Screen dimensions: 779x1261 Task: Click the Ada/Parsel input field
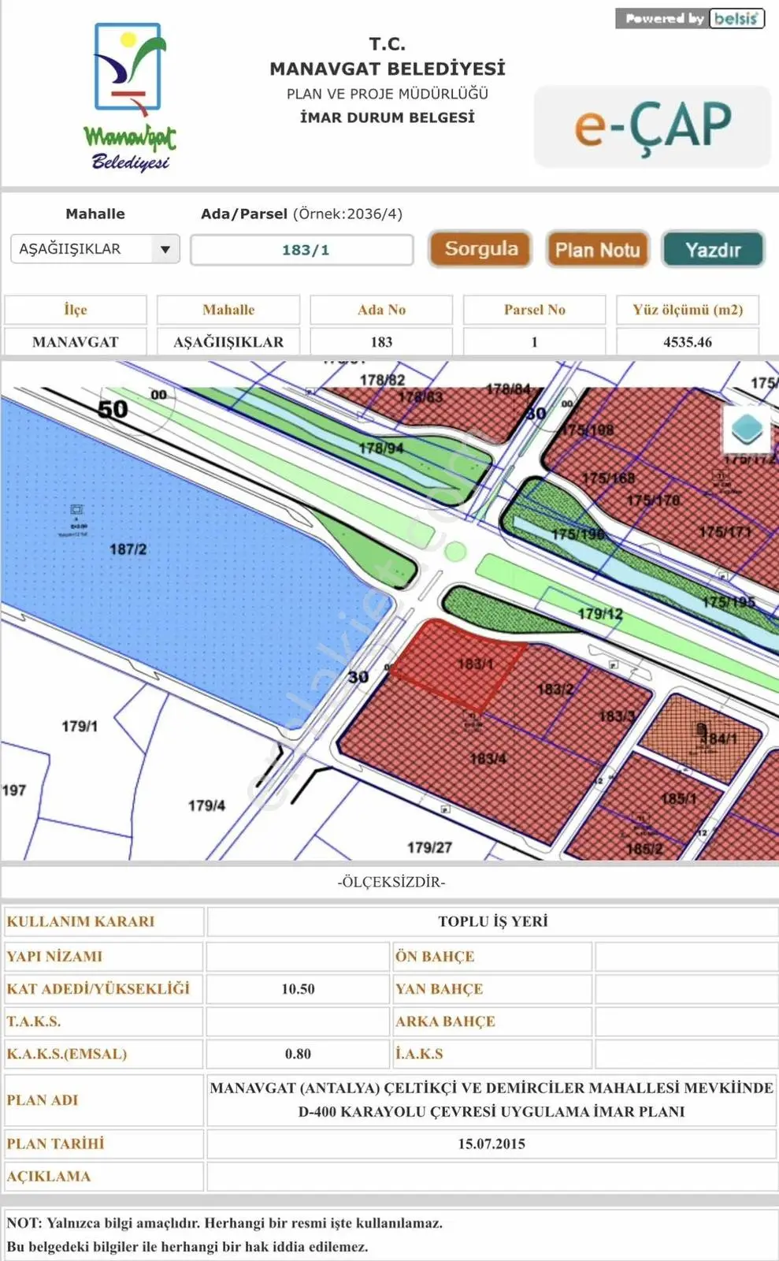pos(302,250)
